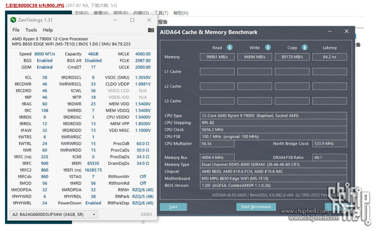The height and width of the screenshot is (231, 376).
Task: Open the memory module selector dropdown A2
Action: coord(53,214)
